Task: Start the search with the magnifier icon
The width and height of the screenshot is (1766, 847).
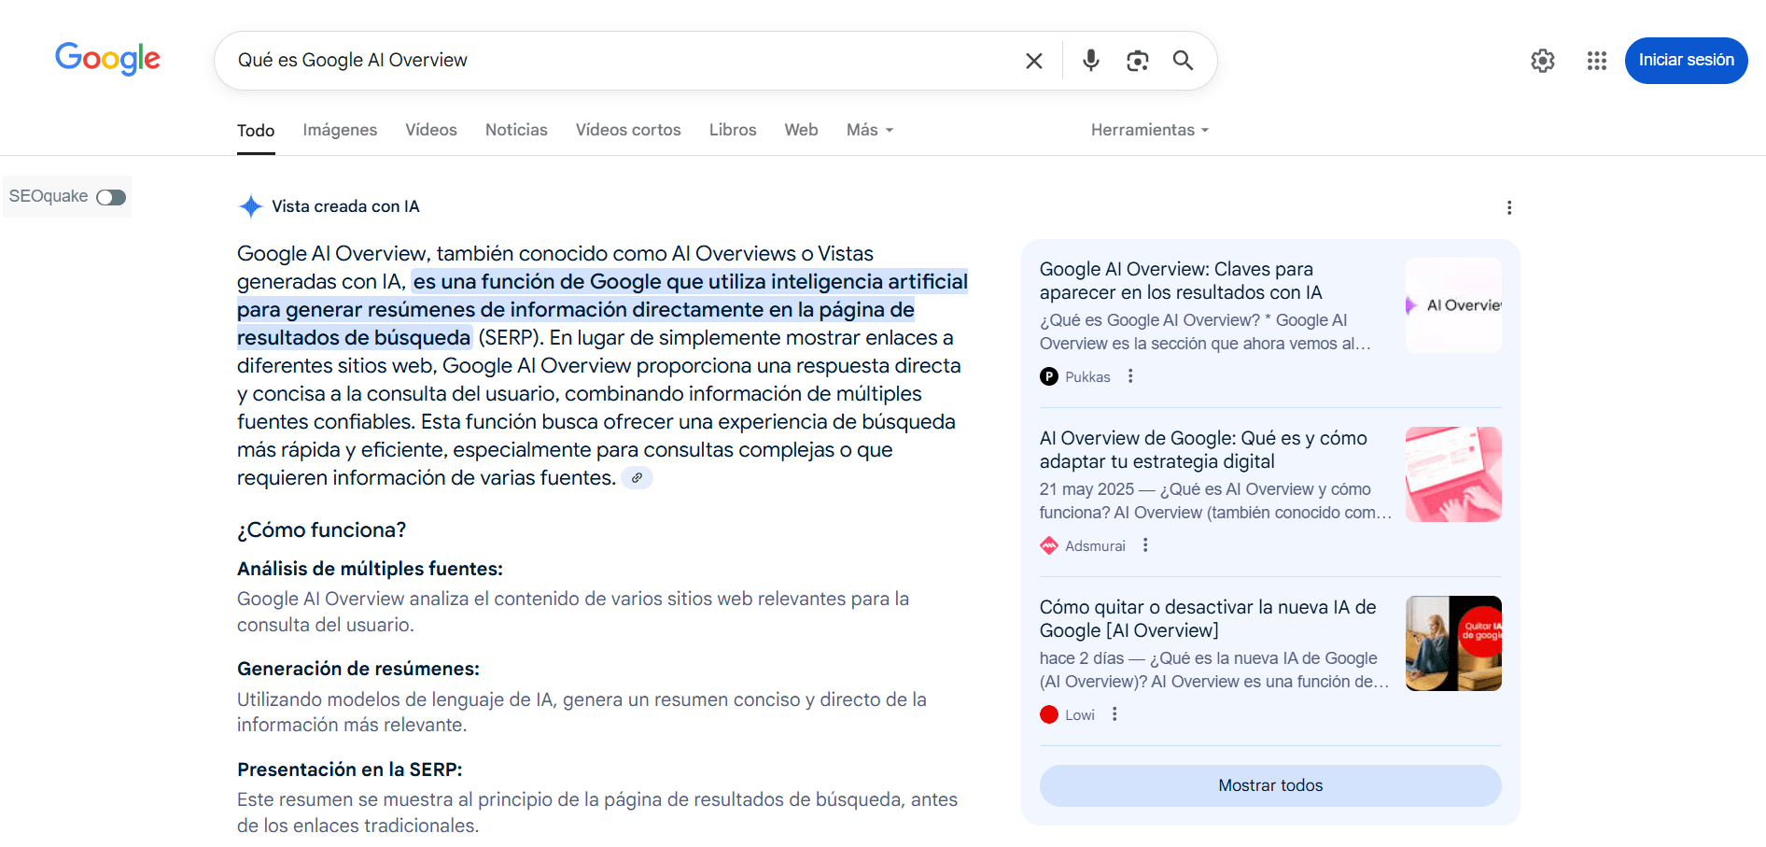Action: click(1183, 60)
